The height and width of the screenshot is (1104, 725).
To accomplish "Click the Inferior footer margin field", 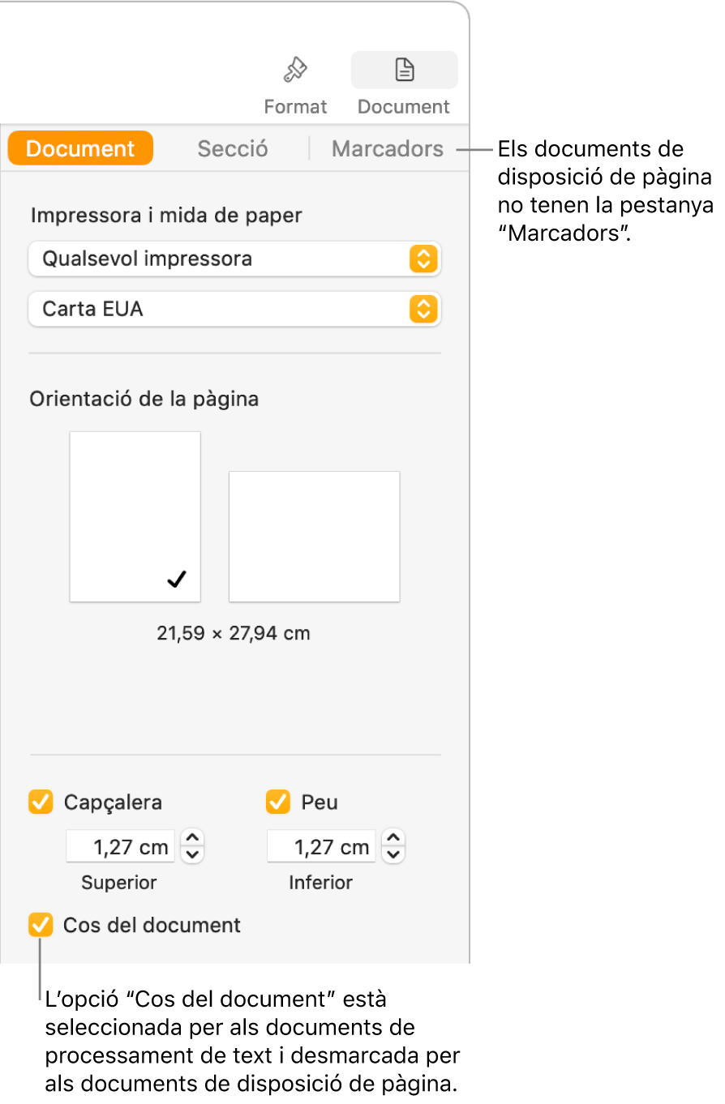I will tap(321, 847).
